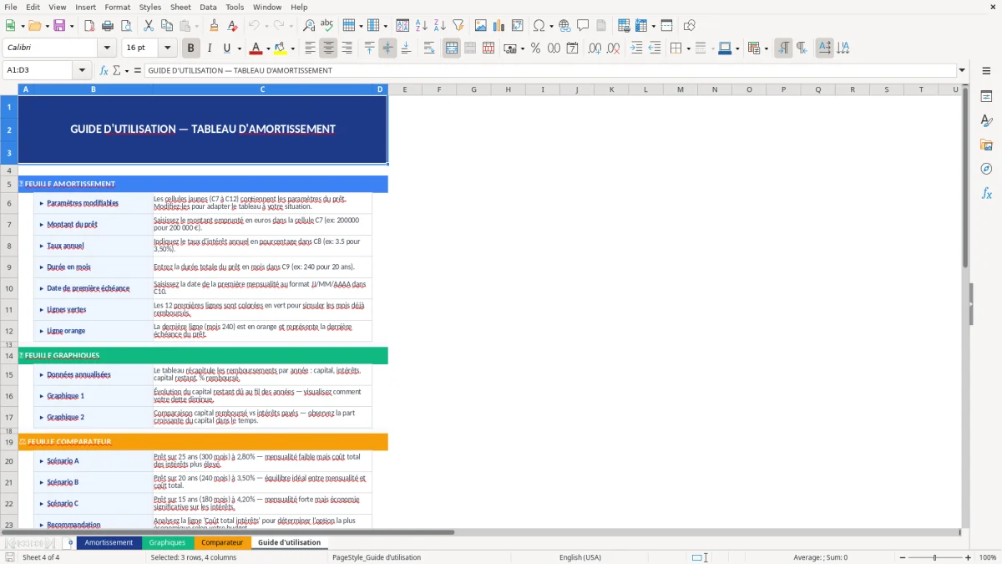Enable text wrapping
This screenshot has height=564, width=1002.
pos(428,48)
